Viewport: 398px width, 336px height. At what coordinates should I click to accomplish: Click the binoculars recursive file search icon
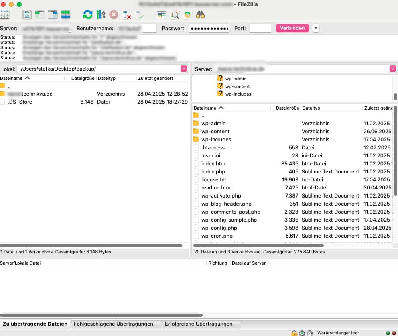pos(201,15)
